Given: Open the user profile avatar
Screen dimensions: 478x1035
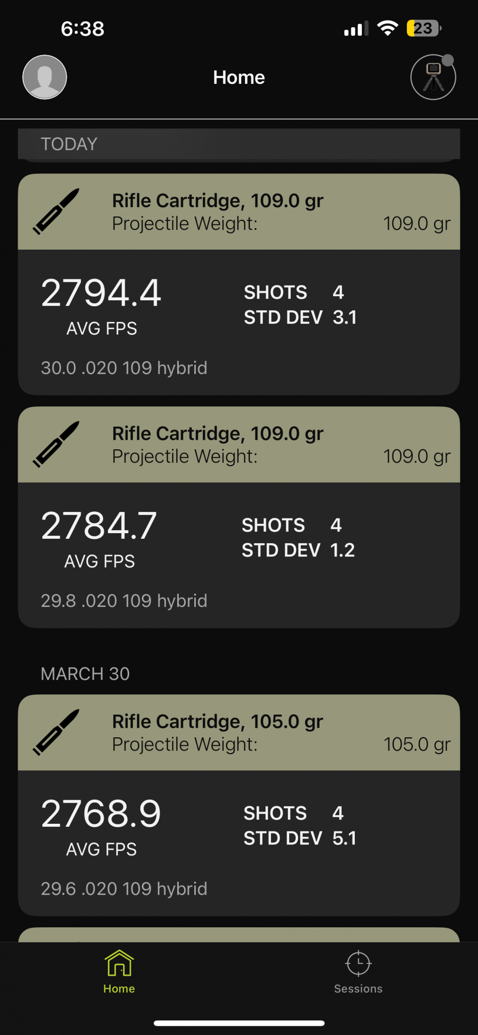Looking at the screenshot, I should (44, 77).
